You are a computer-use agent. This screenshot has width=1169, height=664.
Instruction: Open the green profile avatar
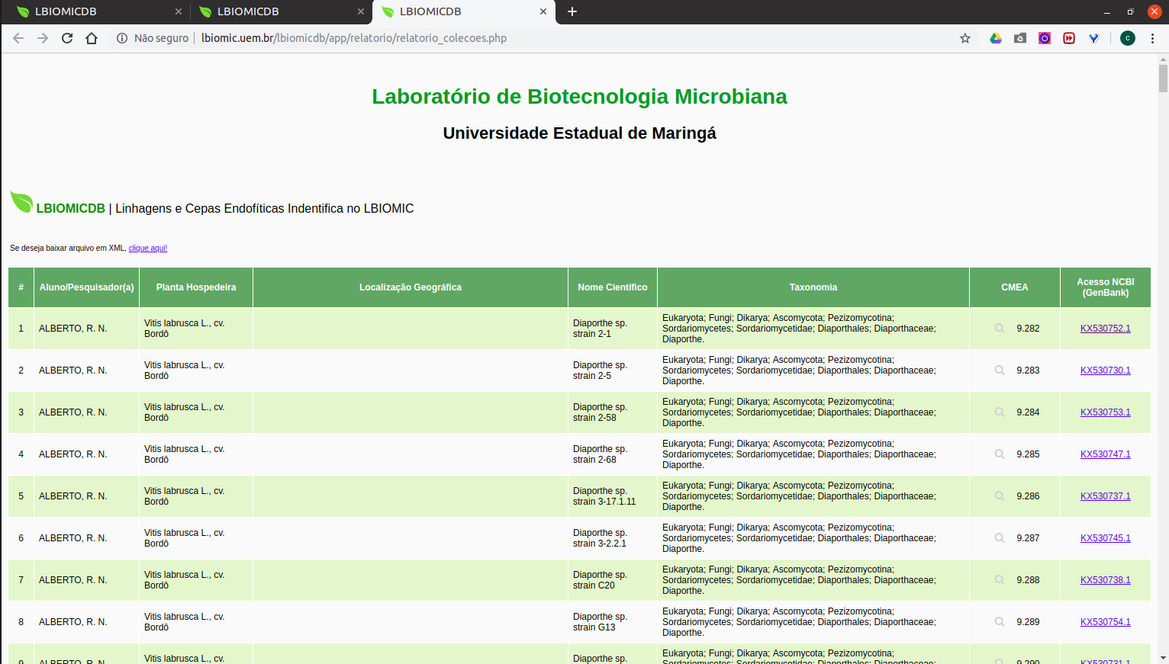[x=1128, y=38]
